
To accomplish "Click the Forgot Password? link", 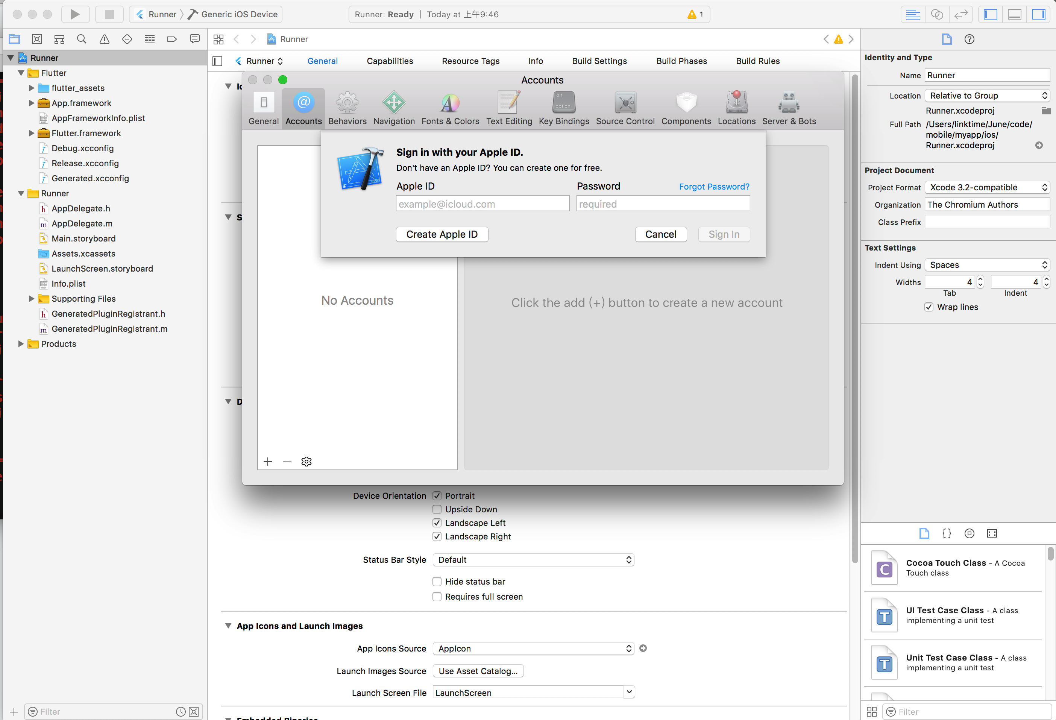I will pyautogui.click(x=714, y=186).
